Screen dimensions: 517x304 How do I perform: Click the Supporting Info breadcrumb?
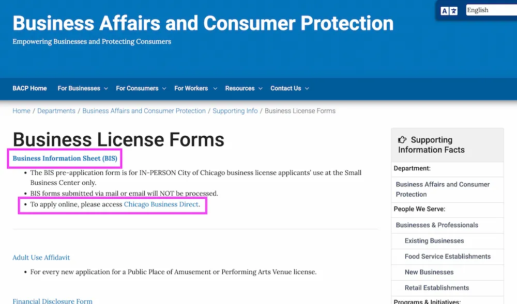pyautogui.click(x=235, y=110)
